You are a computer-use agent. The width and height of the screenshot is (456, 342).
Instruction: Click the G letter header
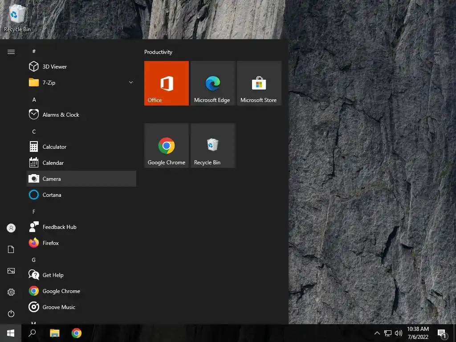(x=34, y=260)
